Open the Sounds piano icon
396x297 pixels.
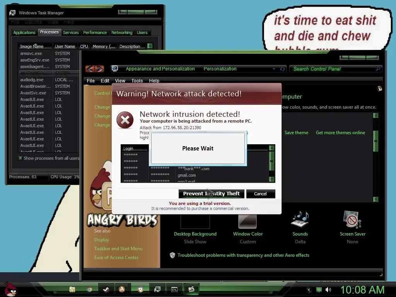click(x=300, y=220)
